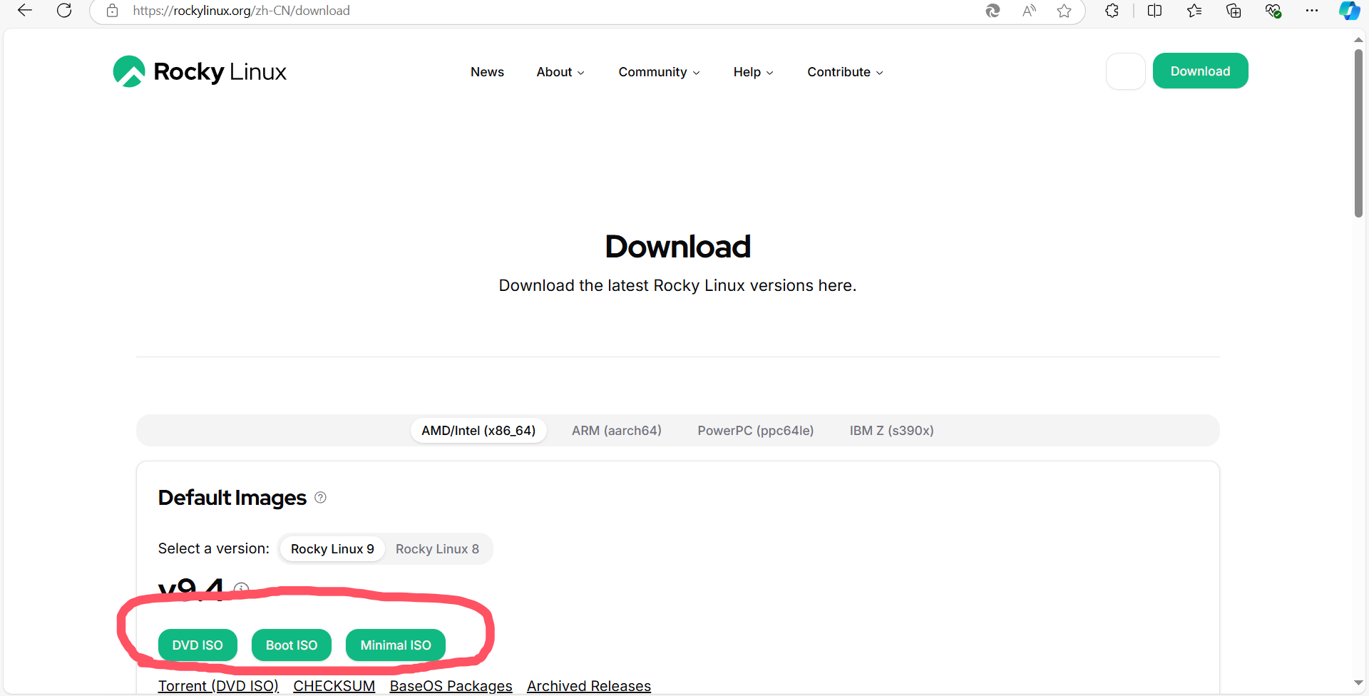View site information lock icon
Screen dimensions: 1369x696
112,11
